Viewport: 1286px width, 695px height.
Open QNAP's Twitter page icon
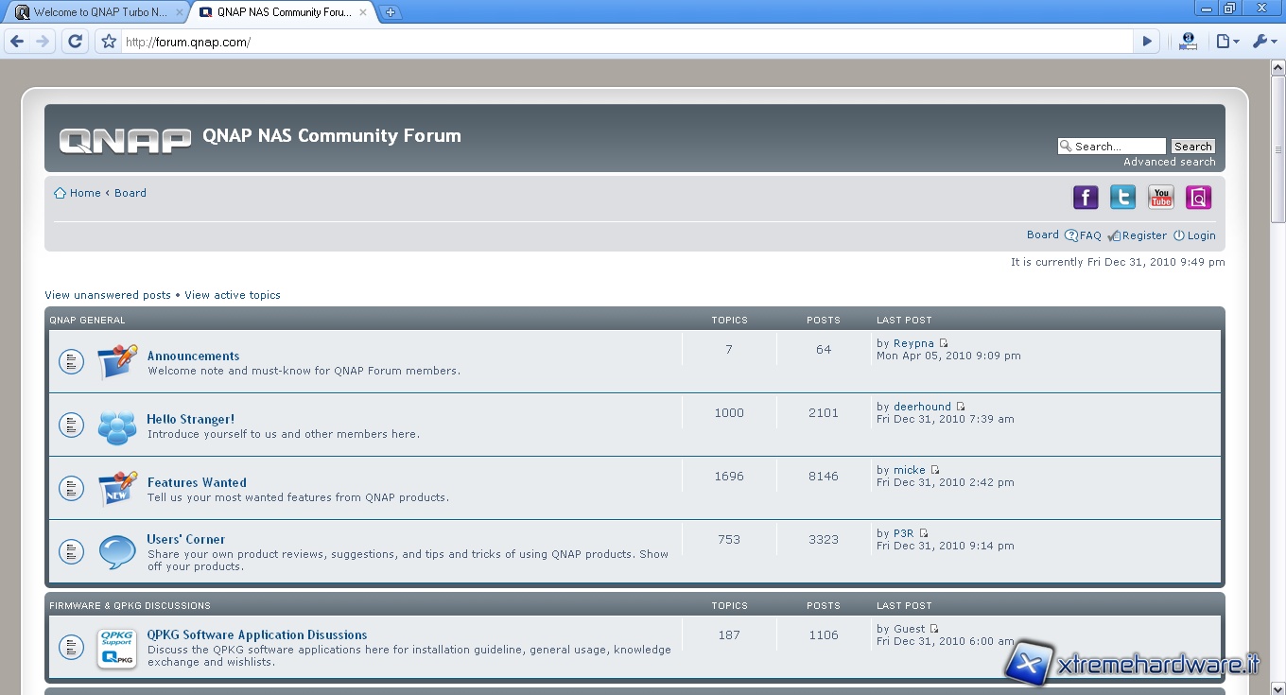click(x=1122, y=198)
